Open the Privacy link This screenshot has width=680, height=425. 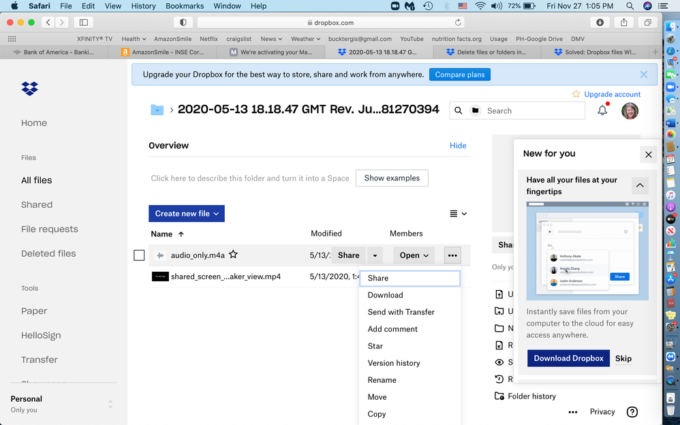tap(602, 412)
